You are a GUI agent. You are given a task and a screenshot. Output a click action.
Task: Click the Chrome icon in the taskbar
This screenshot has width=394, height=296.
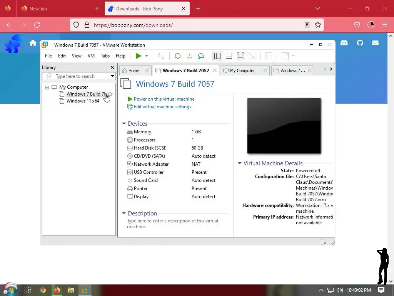pos(43,290)
